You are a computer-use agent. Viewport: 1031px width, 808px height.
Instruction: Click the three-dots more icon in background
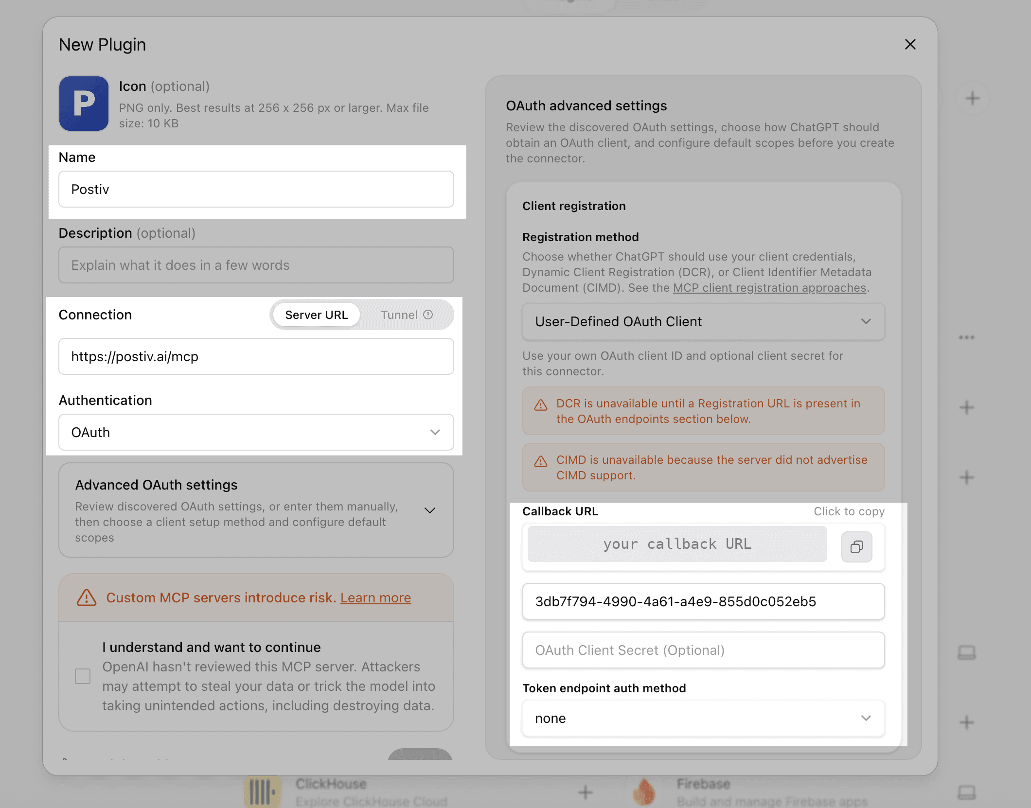coord(967,337)
